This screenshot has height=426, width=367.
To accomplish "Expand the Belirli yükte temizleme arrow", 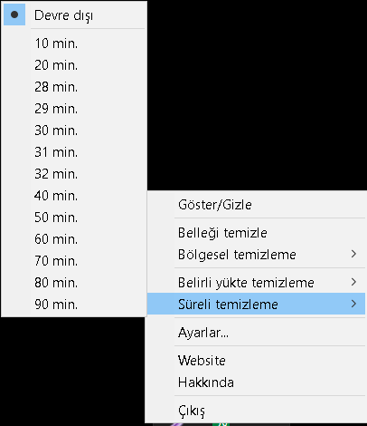I will tap(353, 282).
